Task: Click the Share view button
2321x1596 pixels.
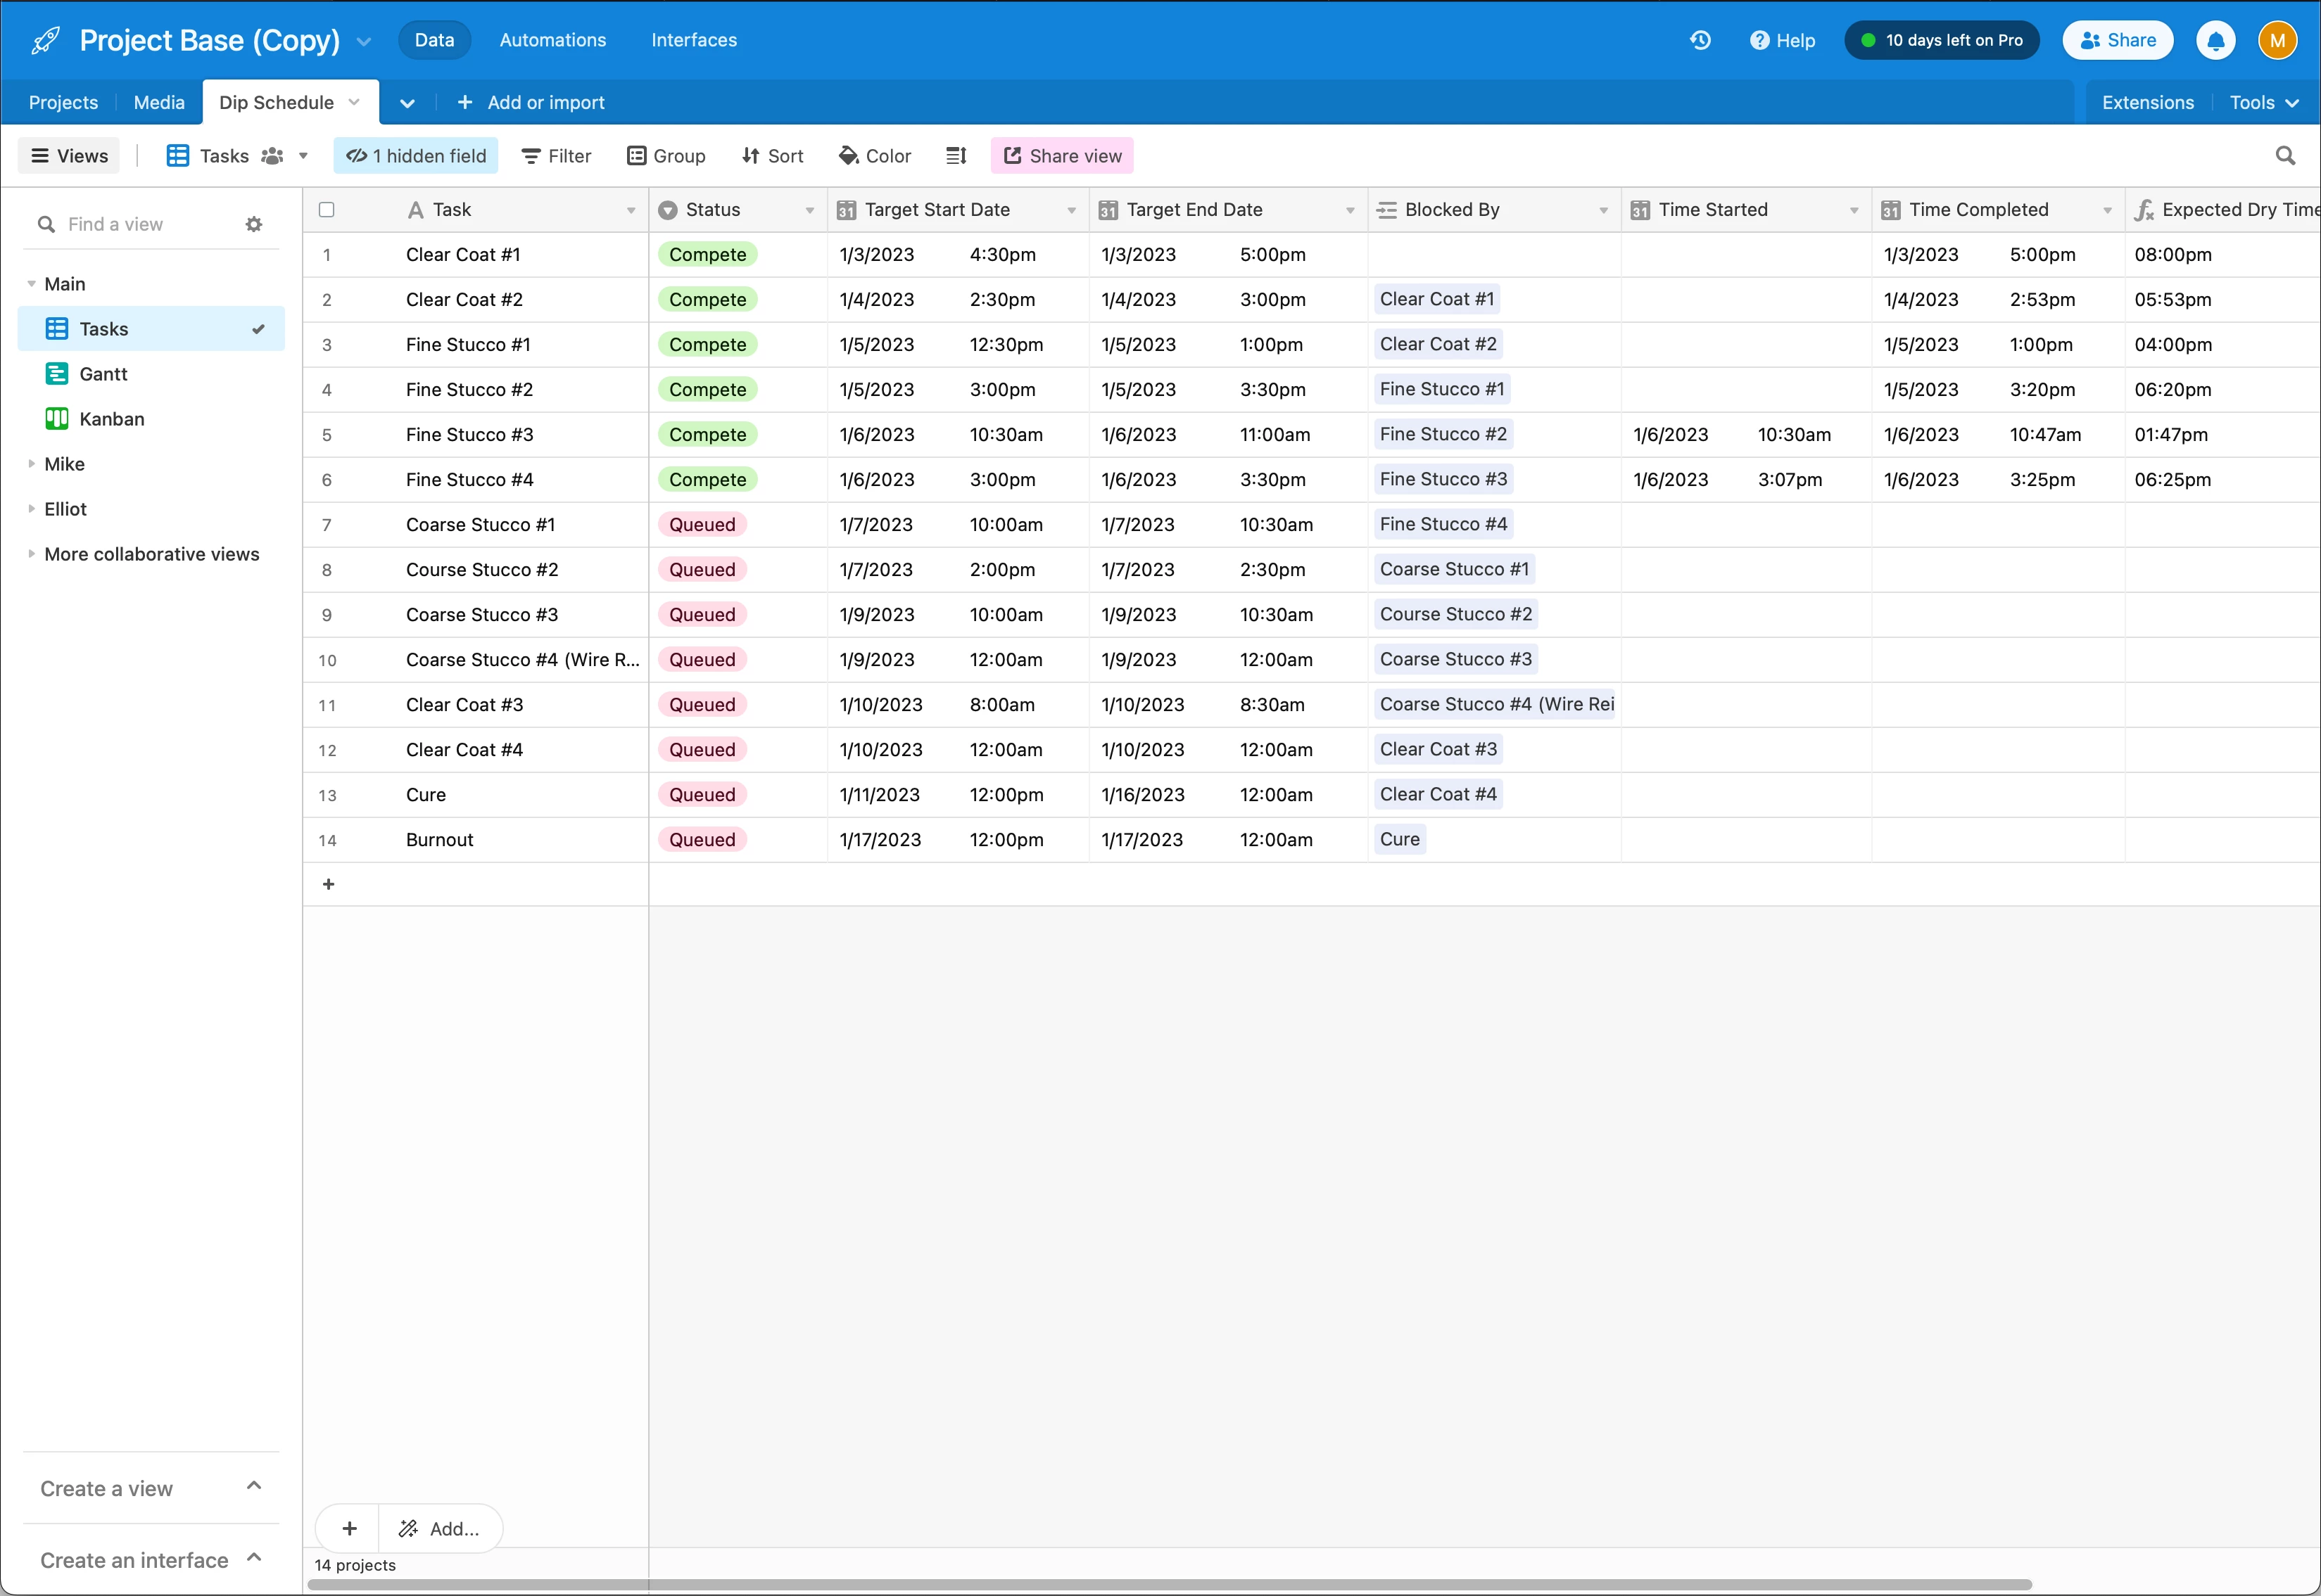Action: pyautogui.click(x=1061, y=155)
